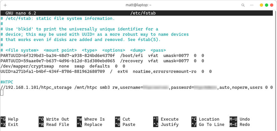The height and width of the screenshot is (131, 277).
Task: Click the ^G Help shortcut
Action: pyautogui.click(x=9, y=119)
